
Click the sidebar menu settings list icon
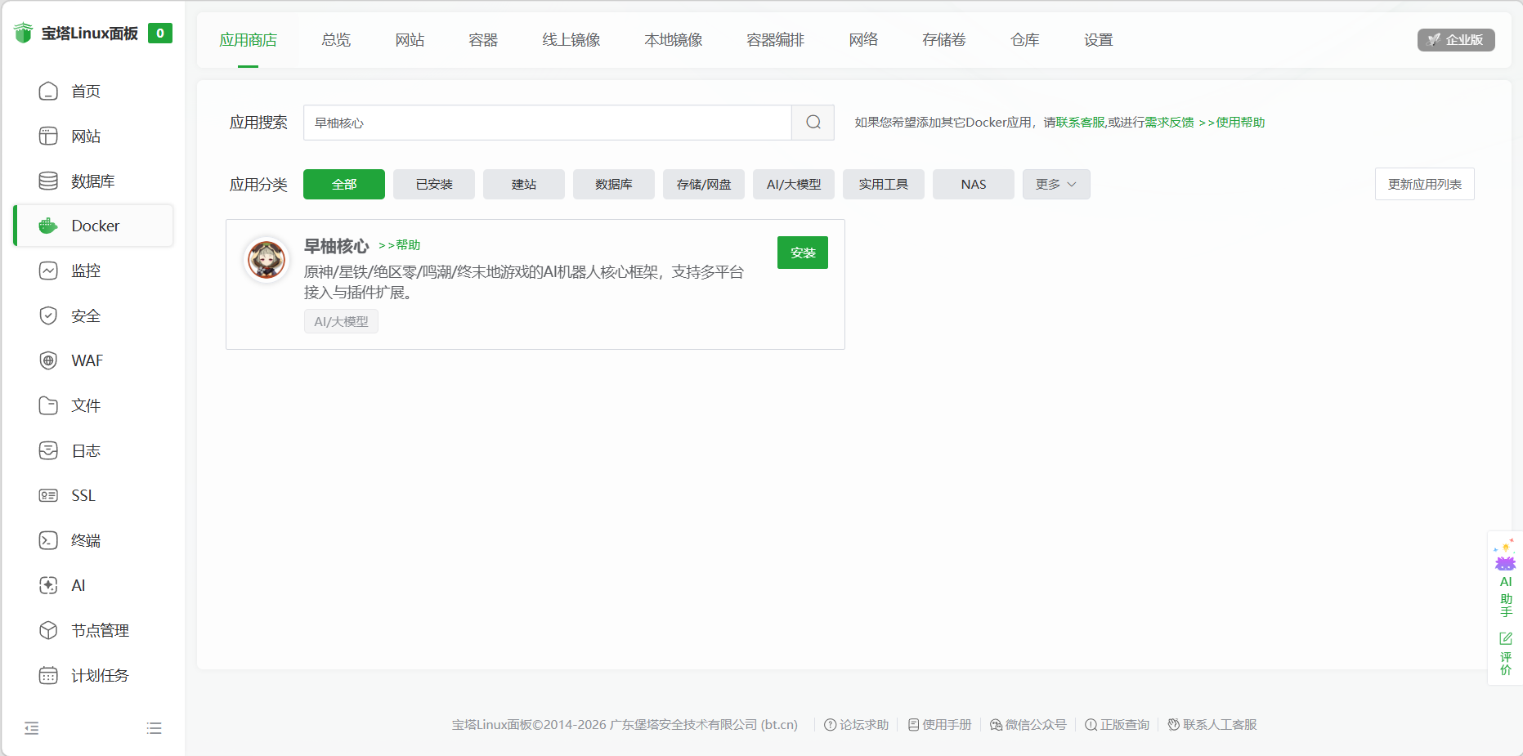click(154, 728)
